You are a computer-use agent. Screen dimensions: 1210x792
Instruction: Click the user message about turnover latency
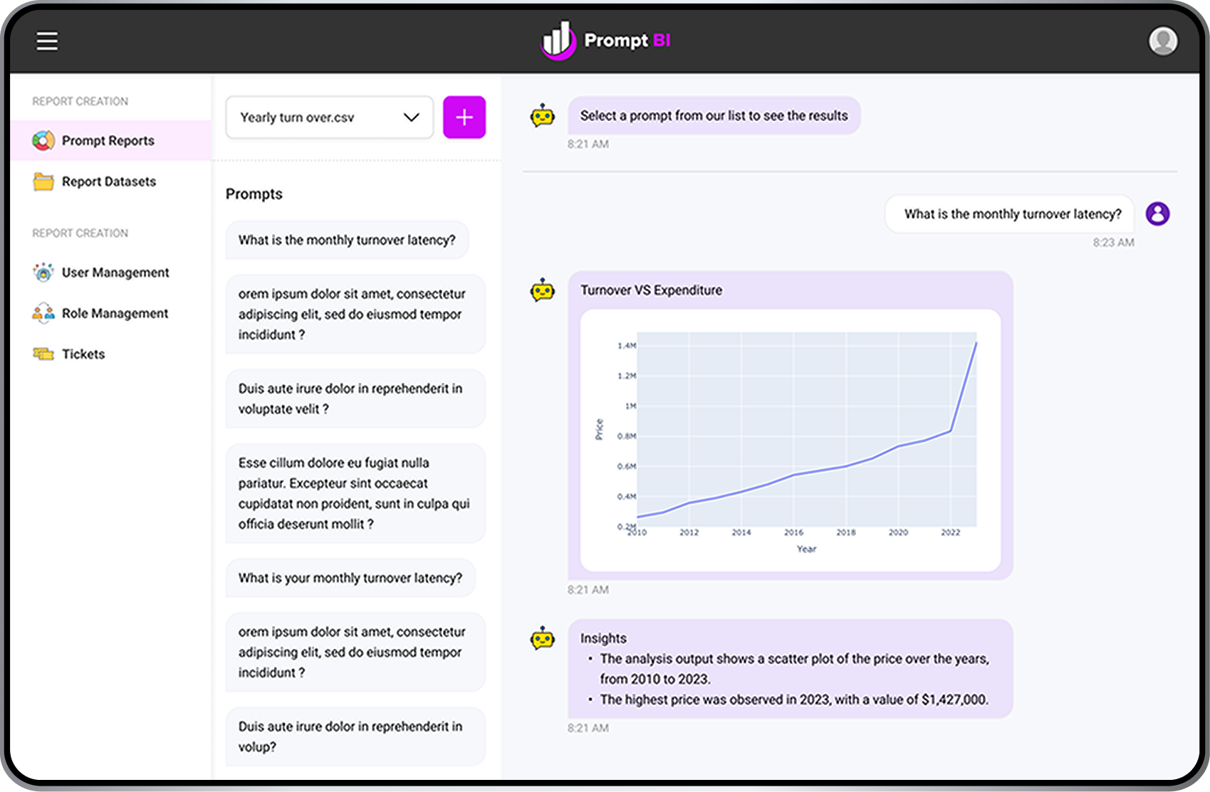(x=1009, y=213)
